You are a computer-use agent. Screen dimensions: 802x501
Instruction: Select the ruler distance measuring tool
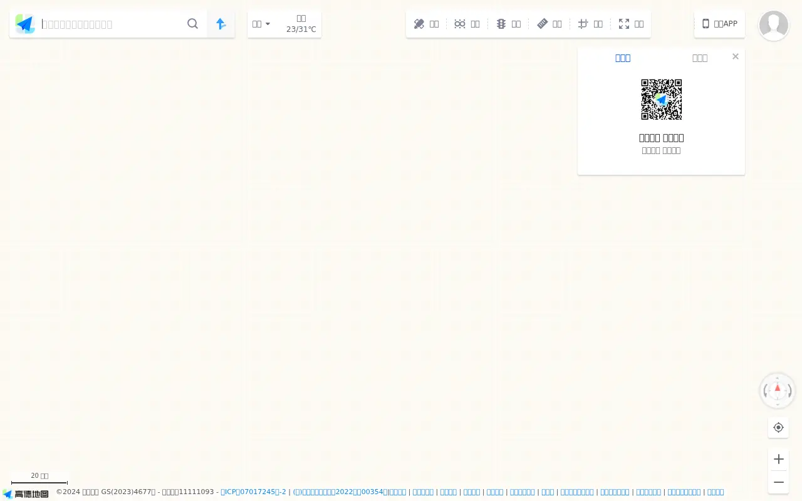tap(549, 24)
